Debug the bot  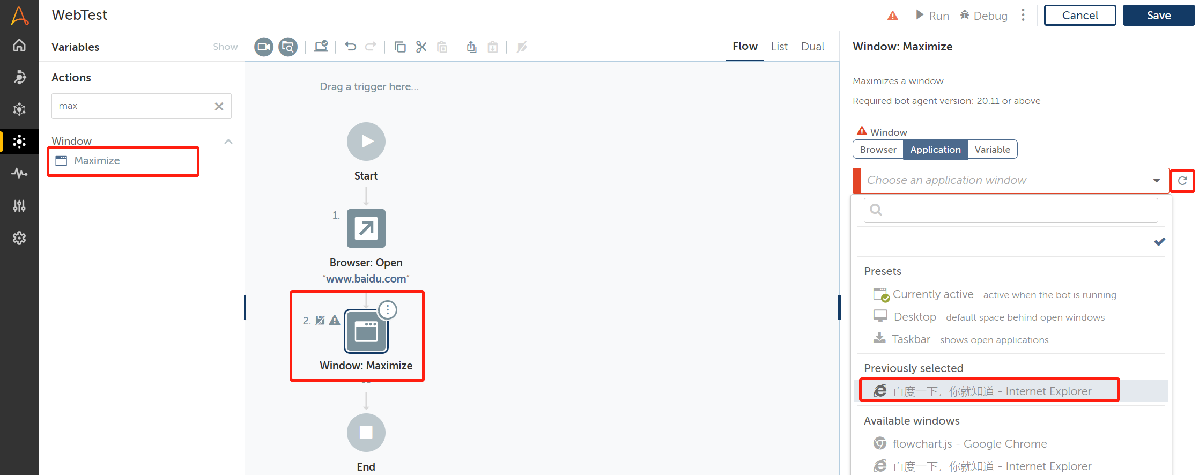tap(984, 16)
